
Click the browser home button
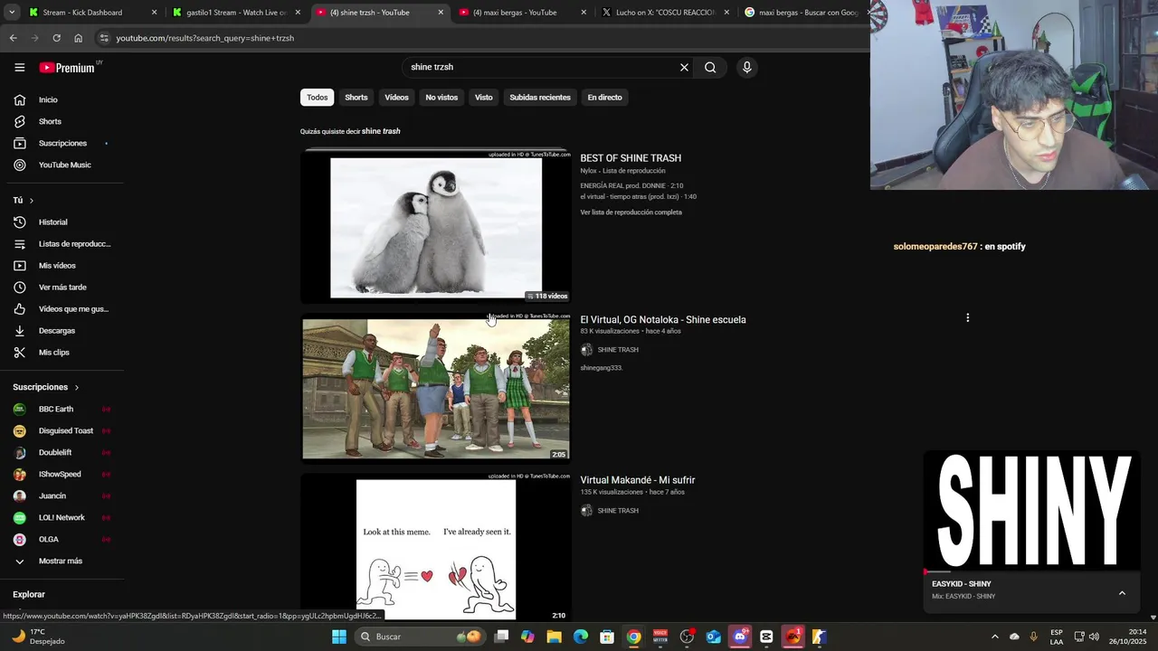click(x=78, y=38)
